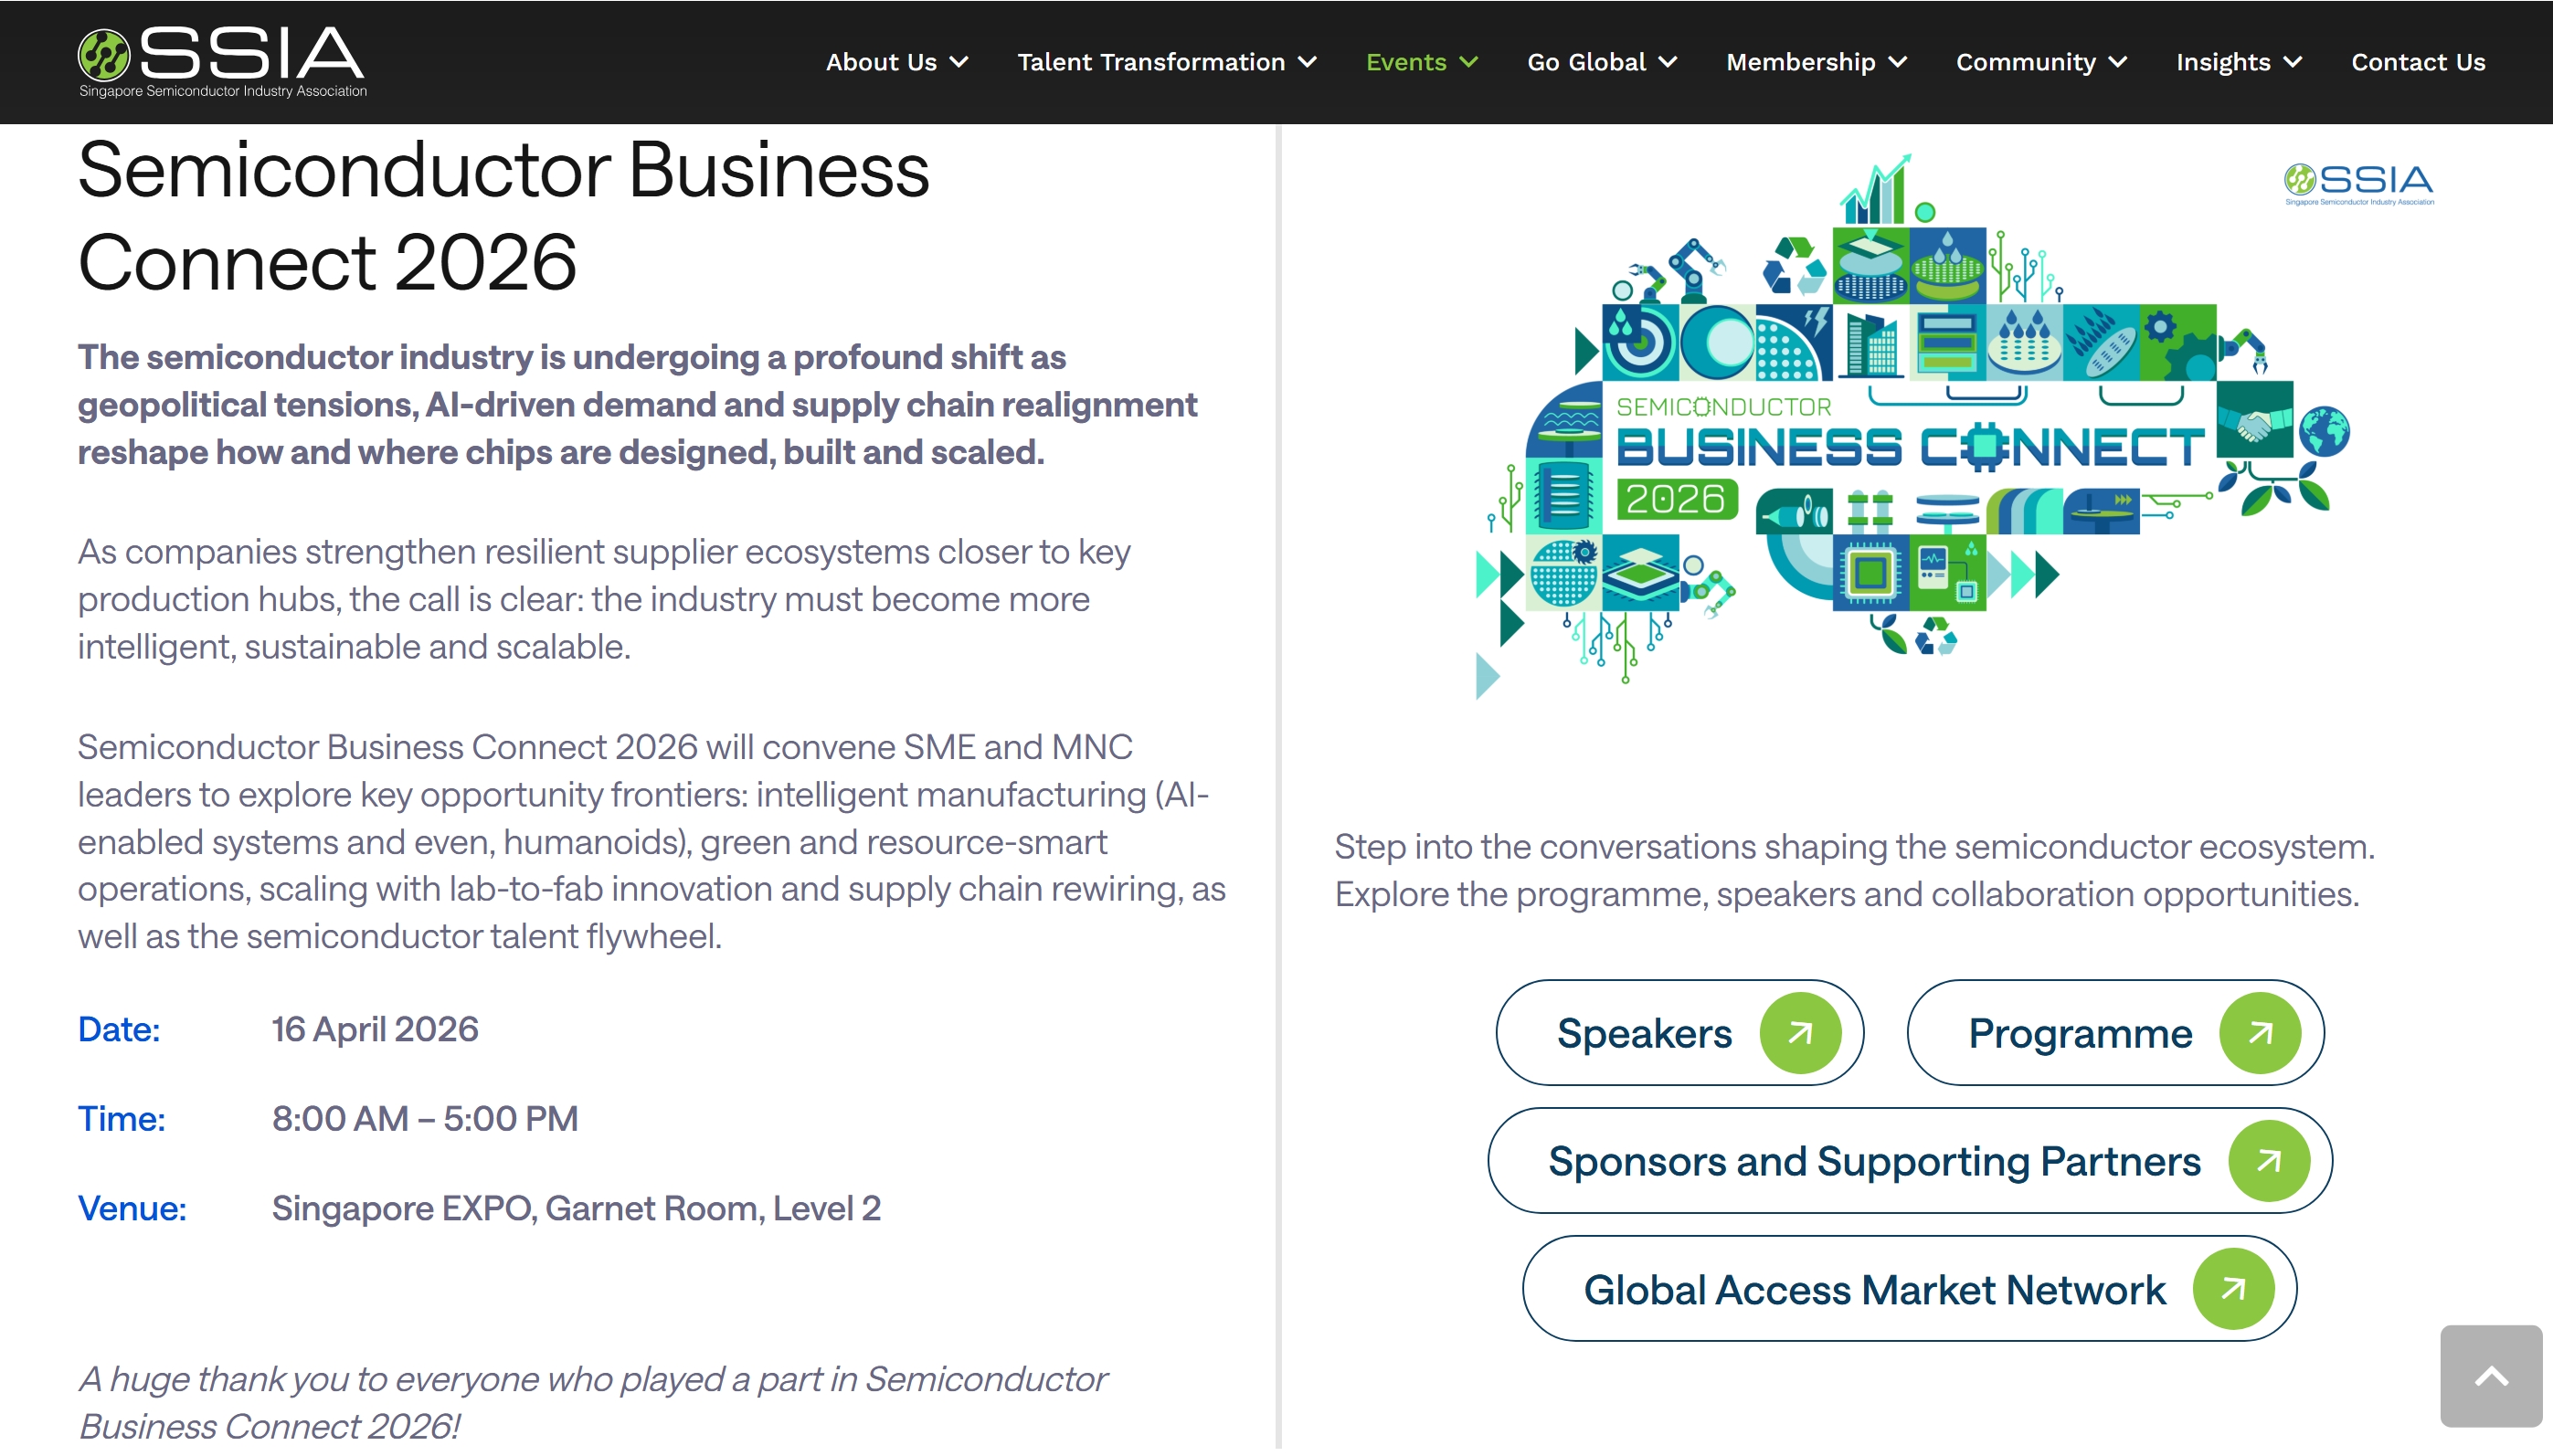Click the bold paragraph starting 'The semiconductor industry is undergoing'
This screenshot has width=2553, height=1456.
(x=637, y=405)
